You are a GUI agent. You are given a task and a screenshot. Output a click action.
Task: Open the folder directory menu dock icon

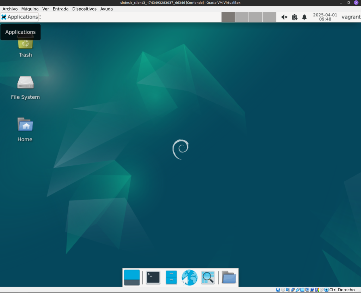point(229,277)
